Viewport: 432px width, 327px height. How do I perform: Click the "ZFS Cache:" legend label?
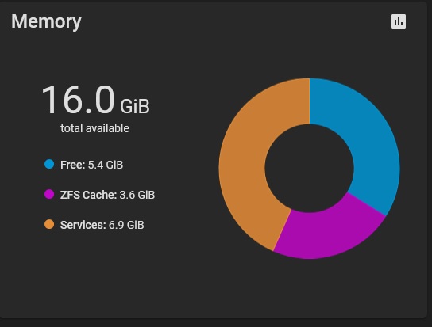coord(88,195)
